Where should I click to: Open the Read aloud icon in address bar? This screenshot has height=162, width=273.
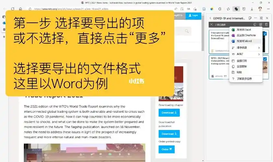pyautogui.click(x=176, y=9)
